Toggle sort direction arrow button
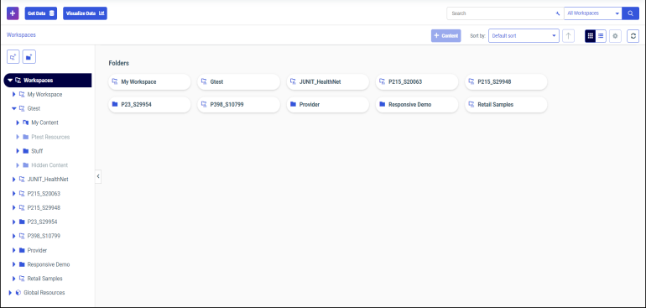646x308 pixels. click(x=569, y=36)
